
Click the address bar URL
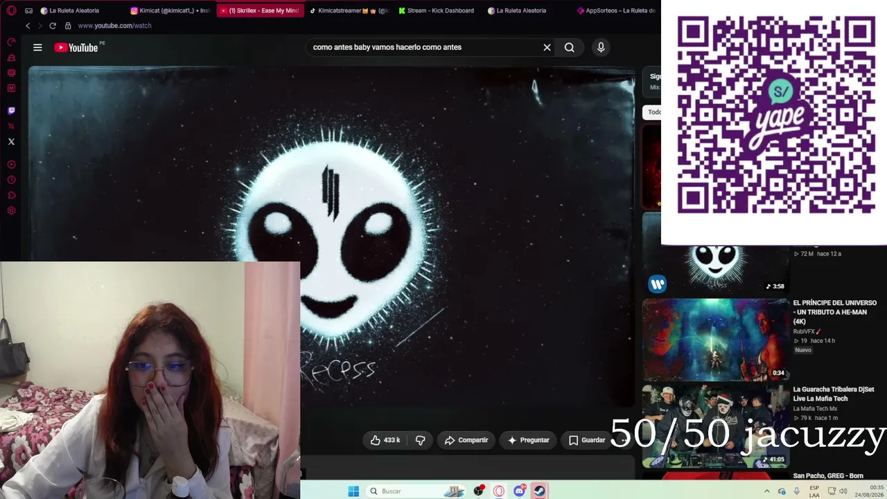(115, 26)
